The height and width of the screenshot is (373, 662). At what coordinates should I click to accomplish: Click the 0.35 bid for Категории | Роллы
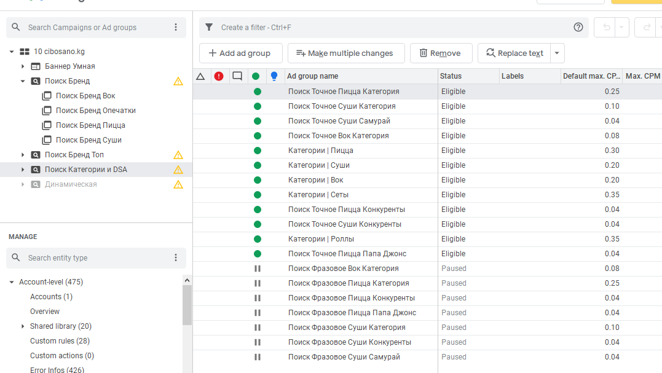tap(612, 239)
